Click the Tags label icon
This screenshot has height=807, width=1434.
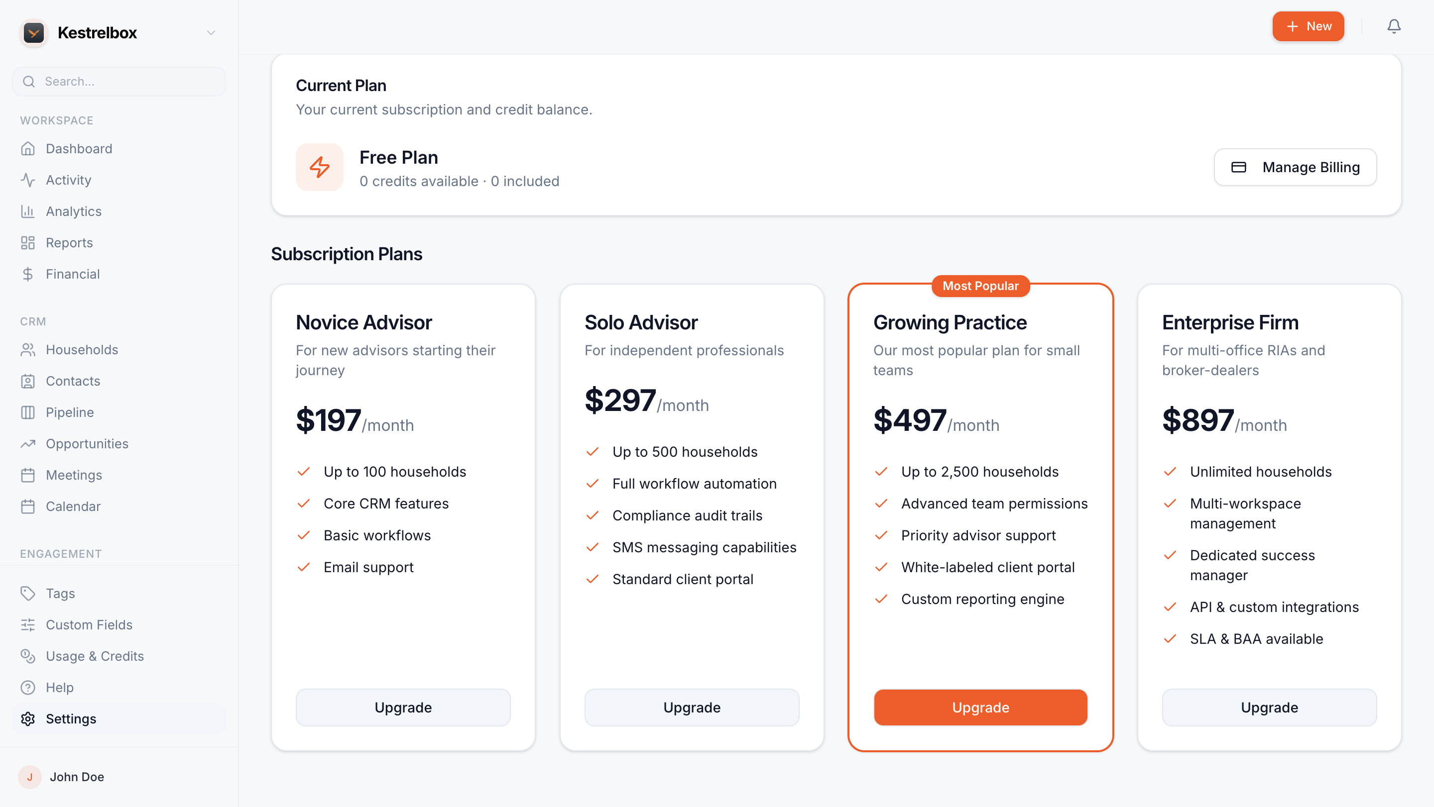[x=28, y=594]
